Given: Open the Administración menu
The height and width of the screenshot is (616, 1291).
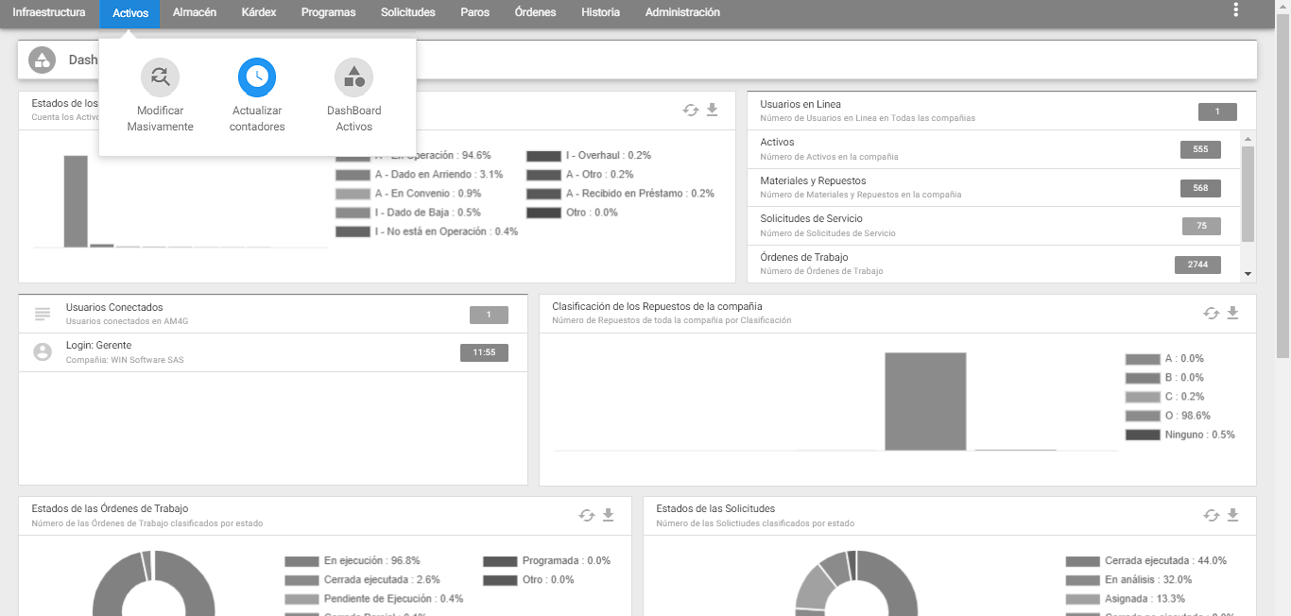Looking at the screenshot, I should tap(682, 12).
